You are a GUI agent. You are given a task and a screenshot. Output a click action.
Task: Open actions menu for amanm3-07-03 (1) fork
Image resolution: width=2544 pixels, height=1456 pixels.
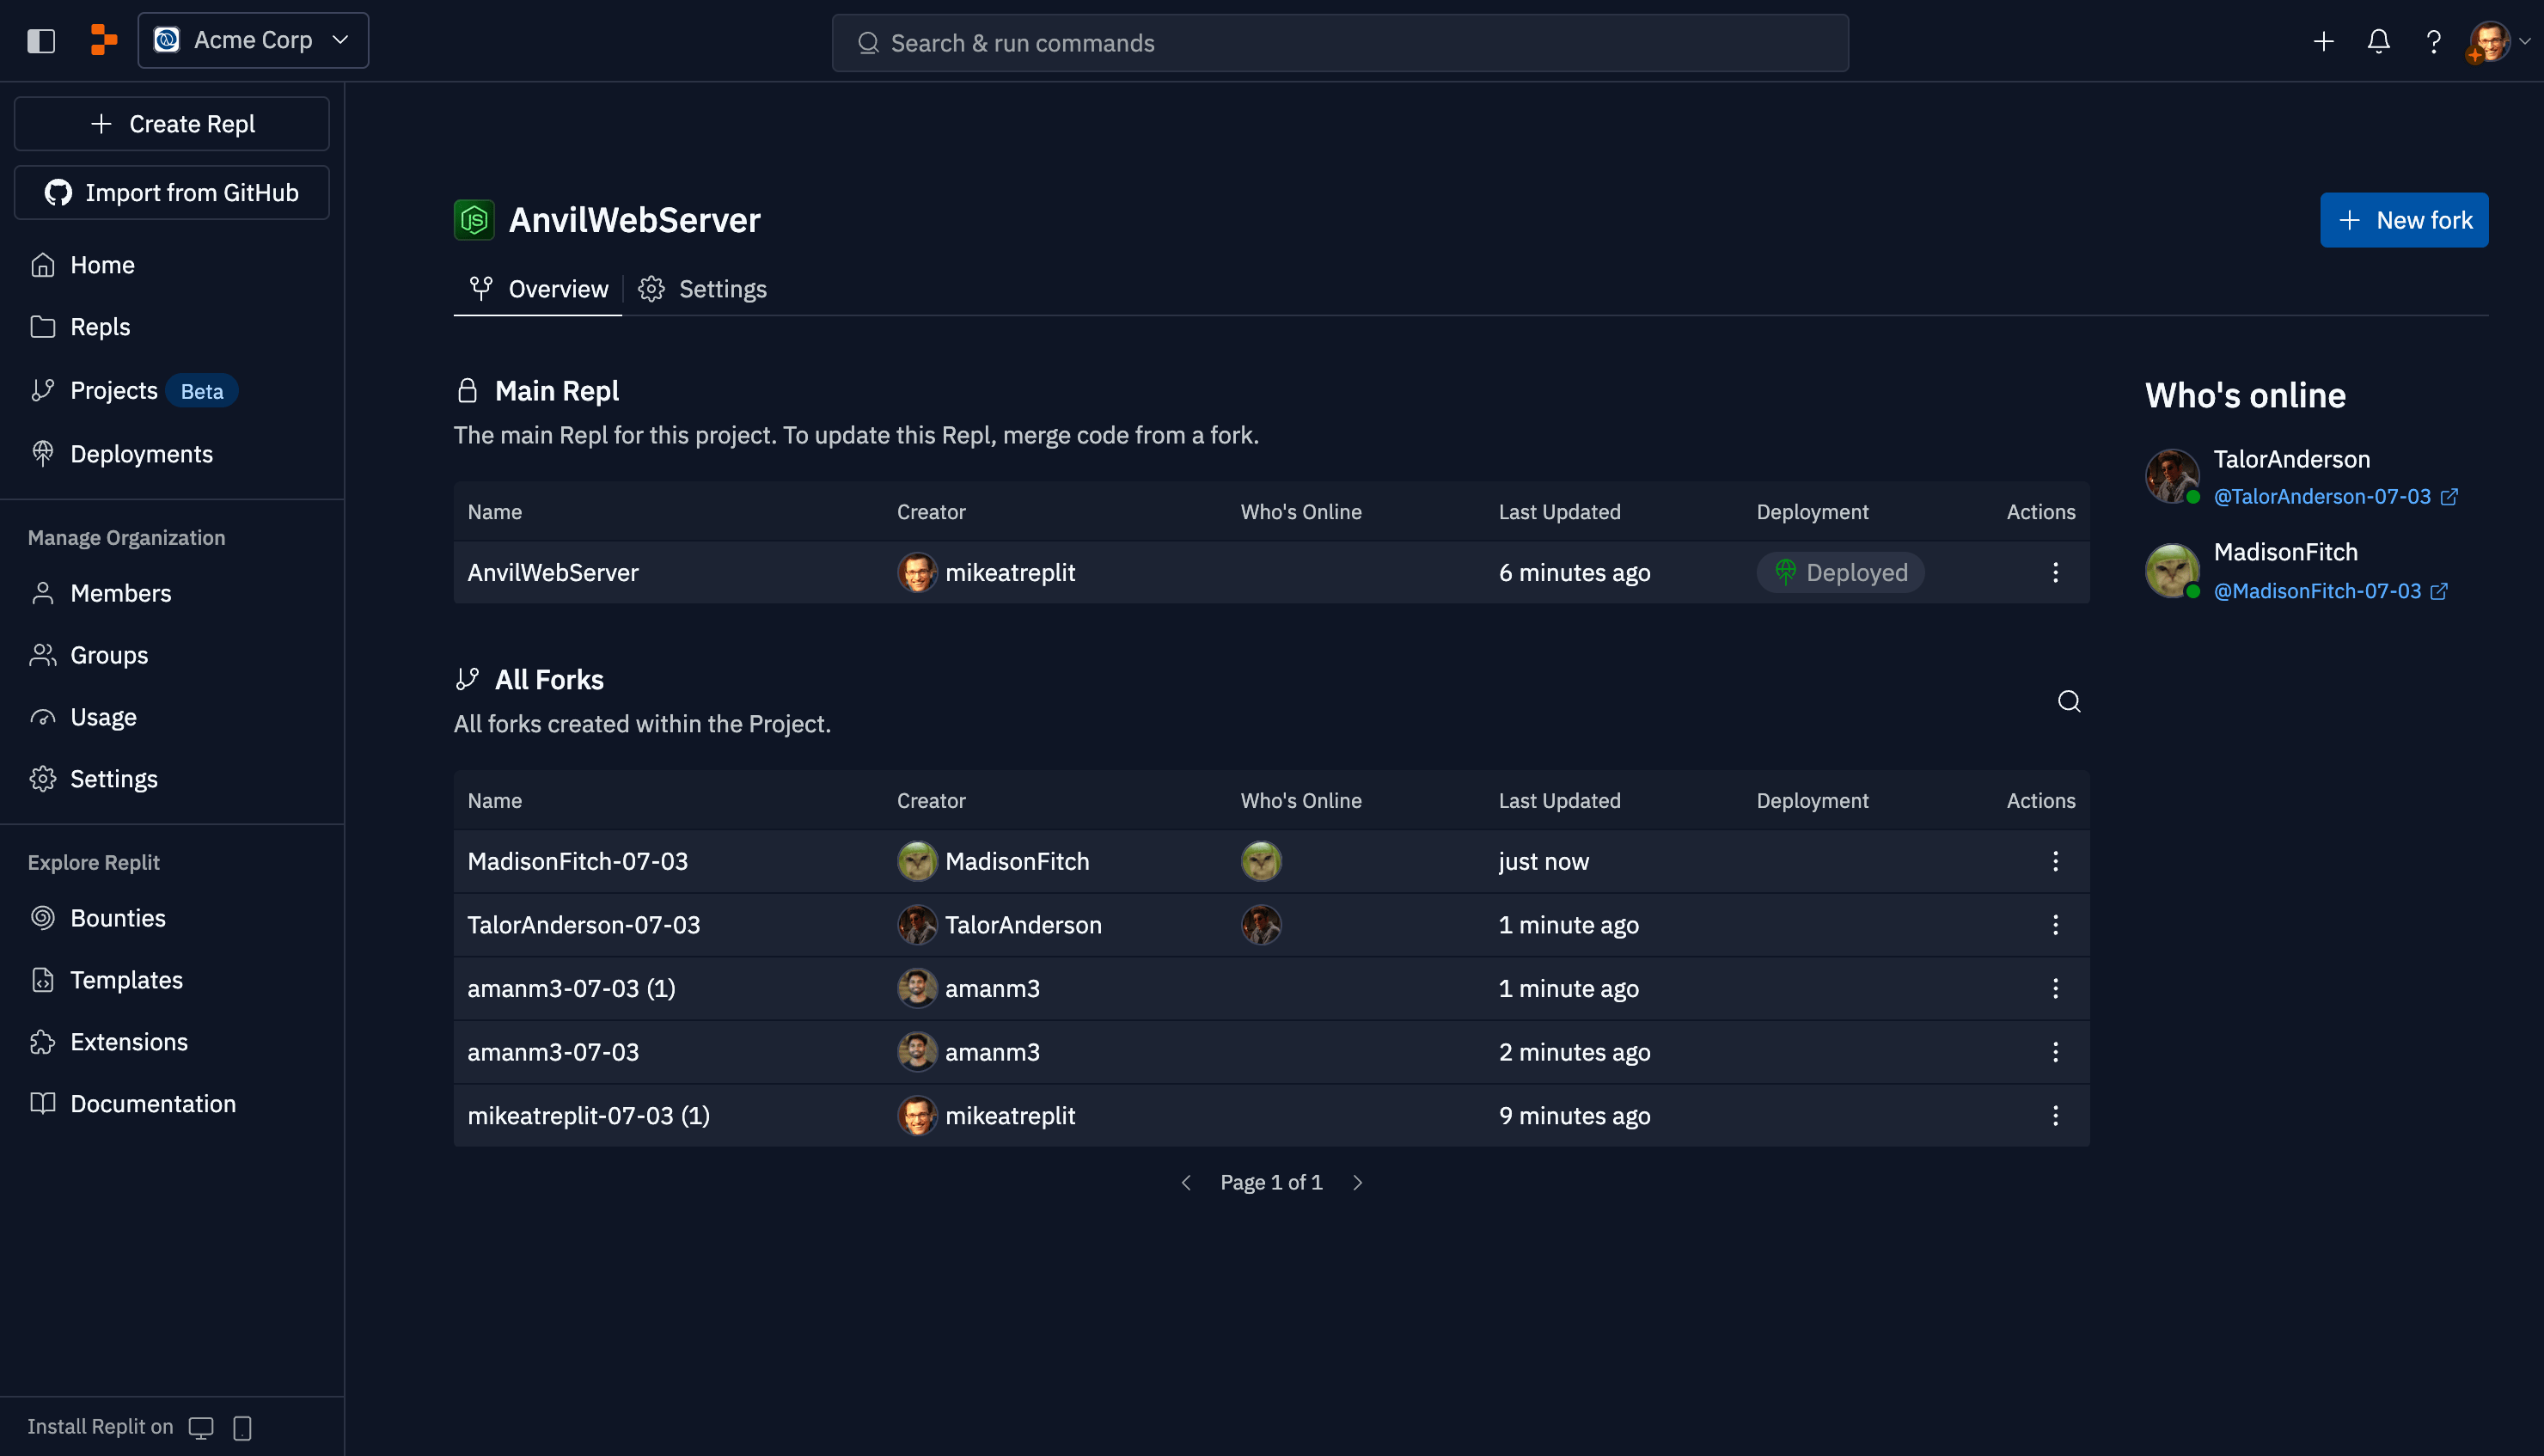click(x=2055, y=989)
